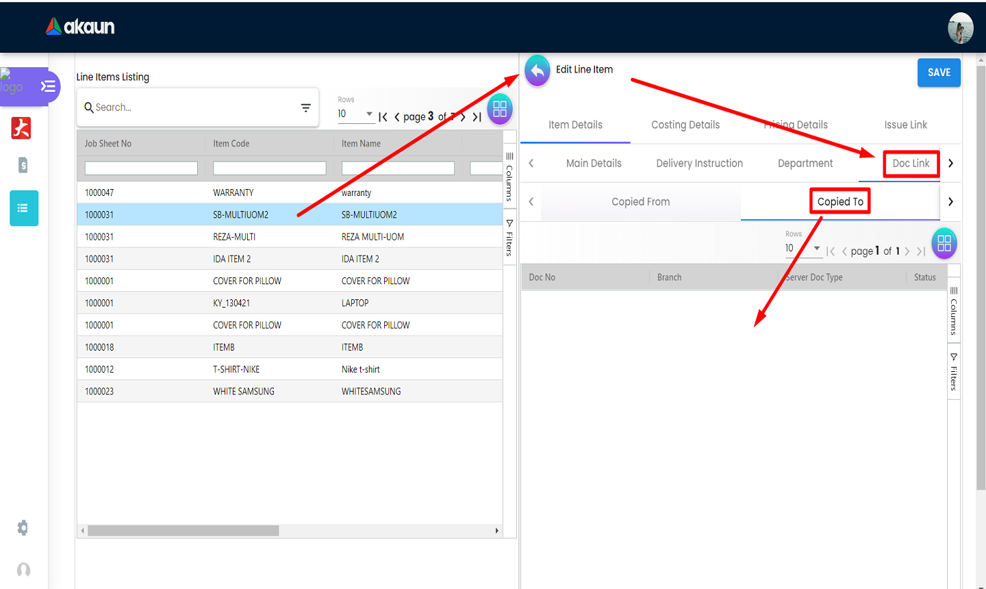Open the grid view icon in Line Items Listing

[x=500, y=109]
